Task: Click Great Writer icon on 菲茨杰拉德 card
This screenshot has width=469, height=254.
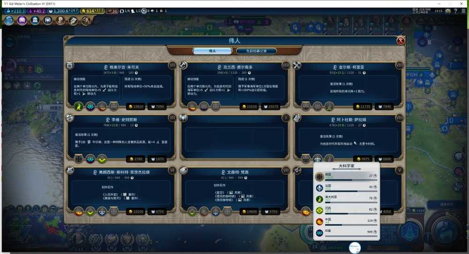Action: tap(70, 170)
